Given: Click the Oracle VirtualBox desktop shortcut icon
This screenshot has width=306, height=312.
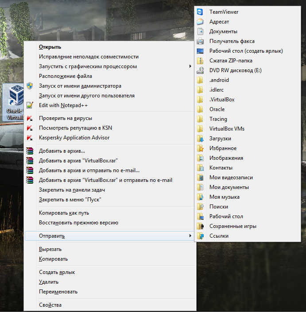Looking at the screenshot, I should [14, 102].
